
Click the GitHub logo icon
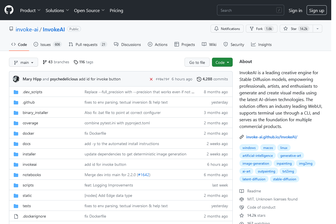tap(9, 10)
